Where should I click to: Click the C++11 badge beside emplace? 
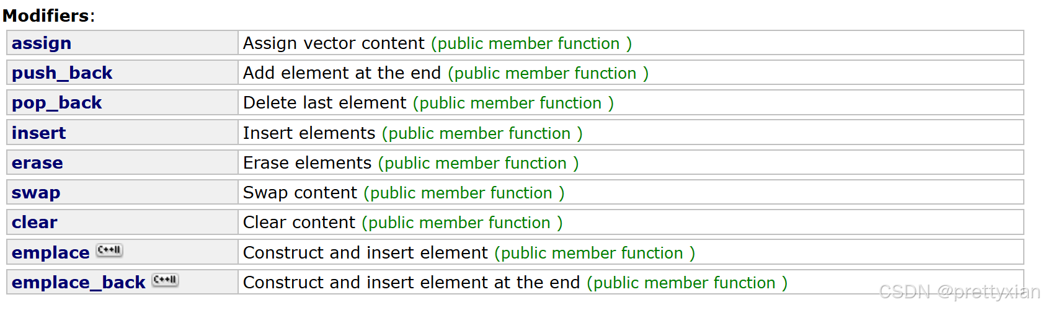pyautogui.click(x=110, y=250)
